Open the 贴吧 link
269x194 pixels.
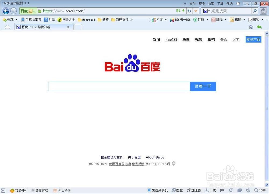211,40
